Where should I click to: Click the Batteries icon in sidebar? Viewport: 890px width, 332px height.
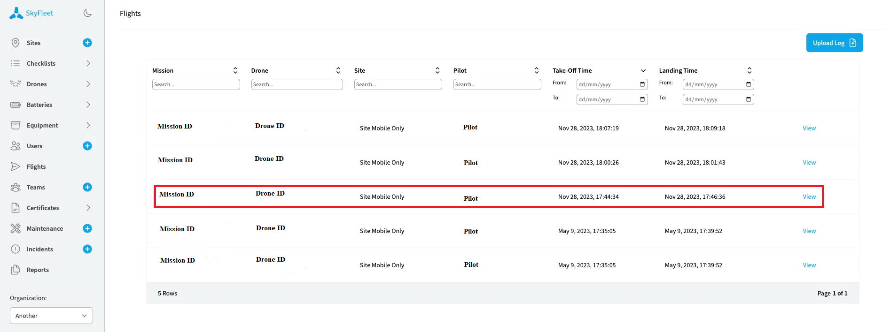coord(16,105)
